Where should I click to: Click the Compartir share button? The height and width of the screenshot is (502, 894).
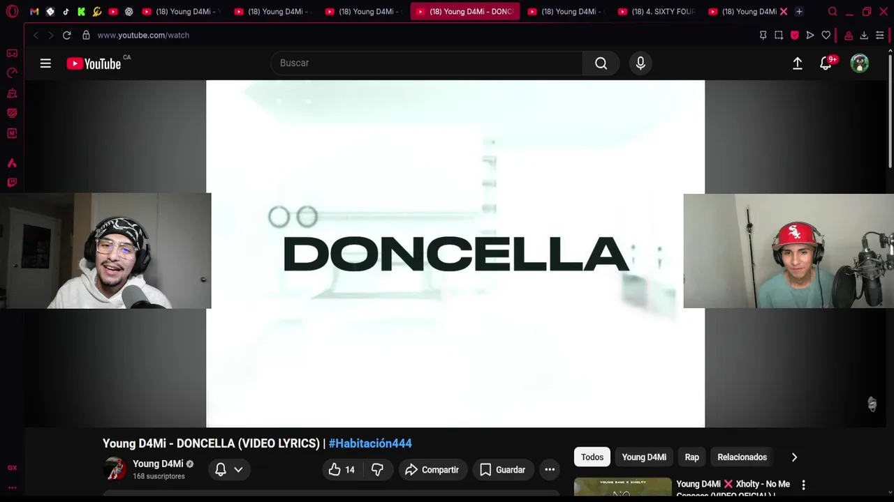pyautogui.click(x=432, y=470)
